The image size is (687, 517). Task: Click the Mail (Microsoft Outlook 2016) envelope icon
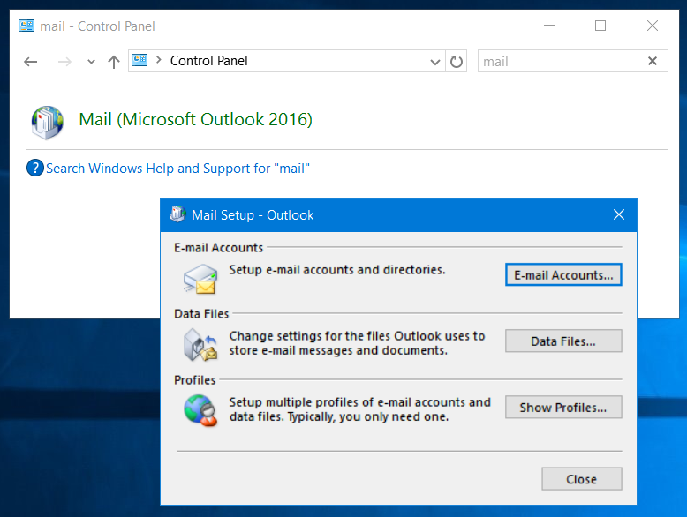[47, 122]
